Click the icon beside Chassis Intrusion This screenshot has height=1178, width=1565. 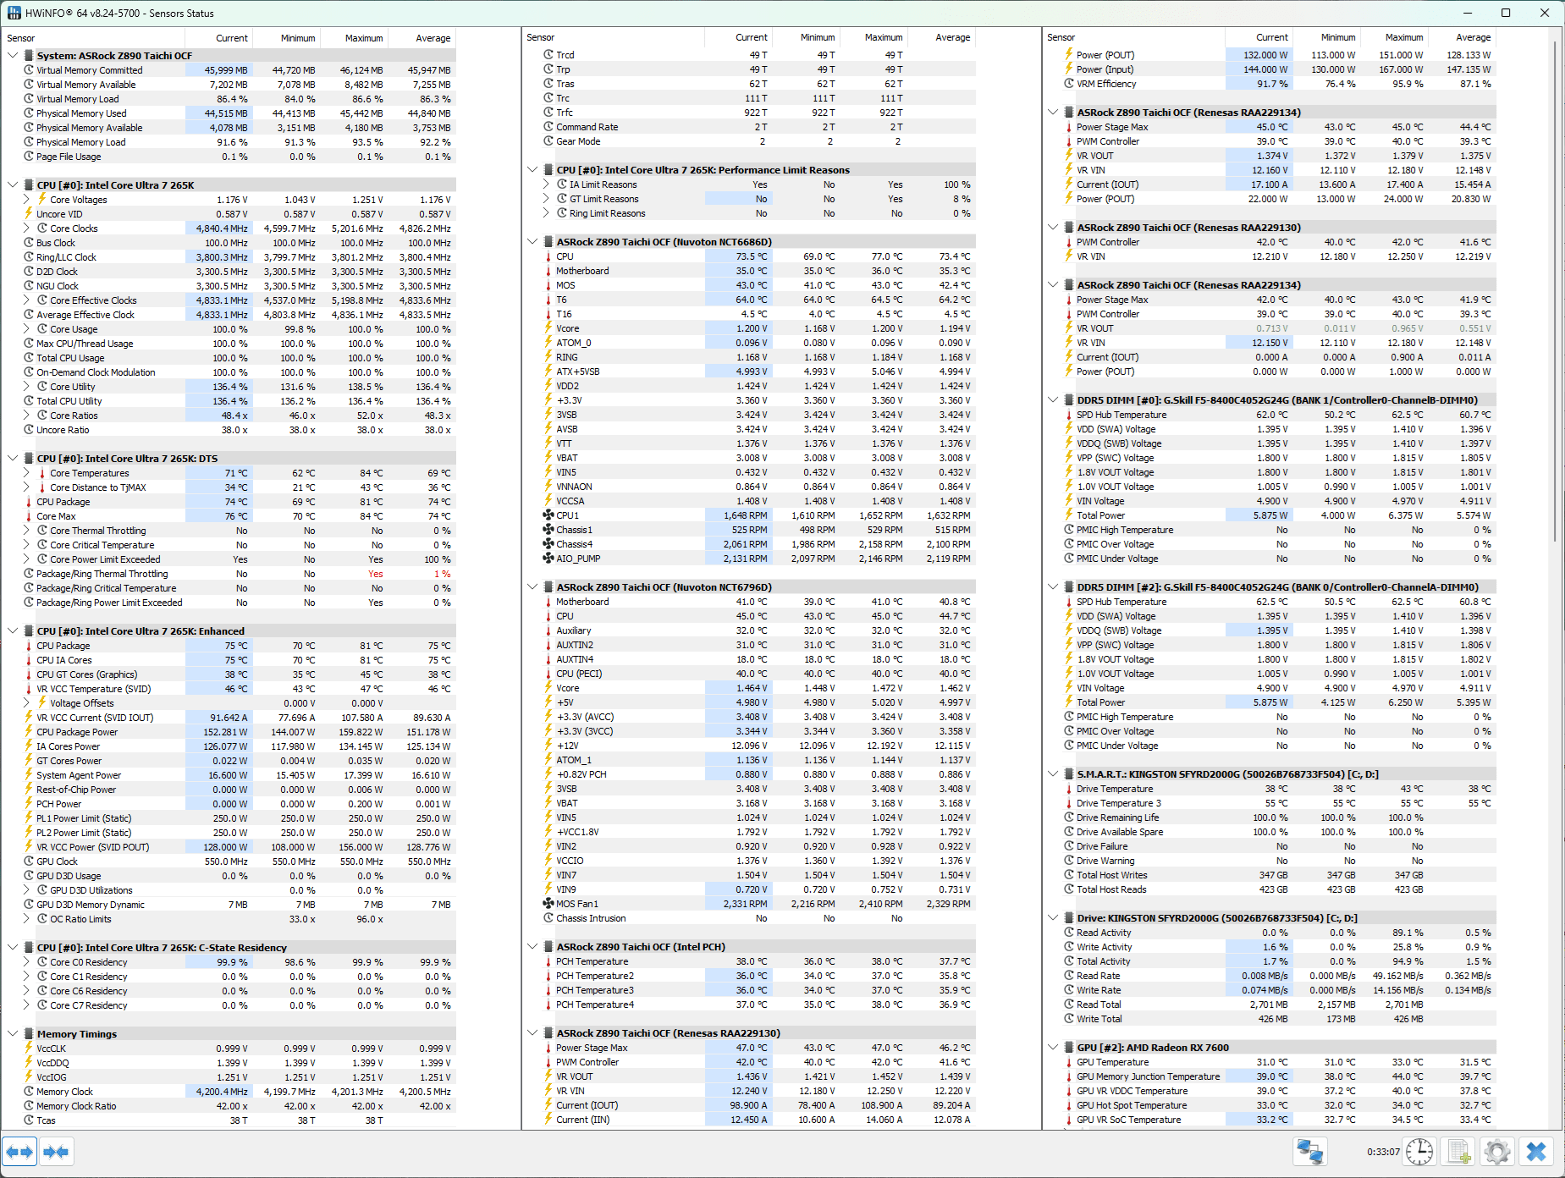pos(548,918)
